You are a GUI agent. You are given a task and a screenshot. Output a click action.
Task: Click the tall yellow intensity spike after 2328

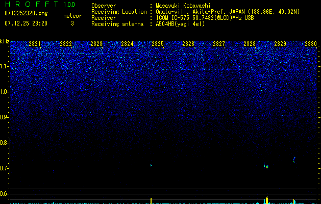click(x=267, y=200)
